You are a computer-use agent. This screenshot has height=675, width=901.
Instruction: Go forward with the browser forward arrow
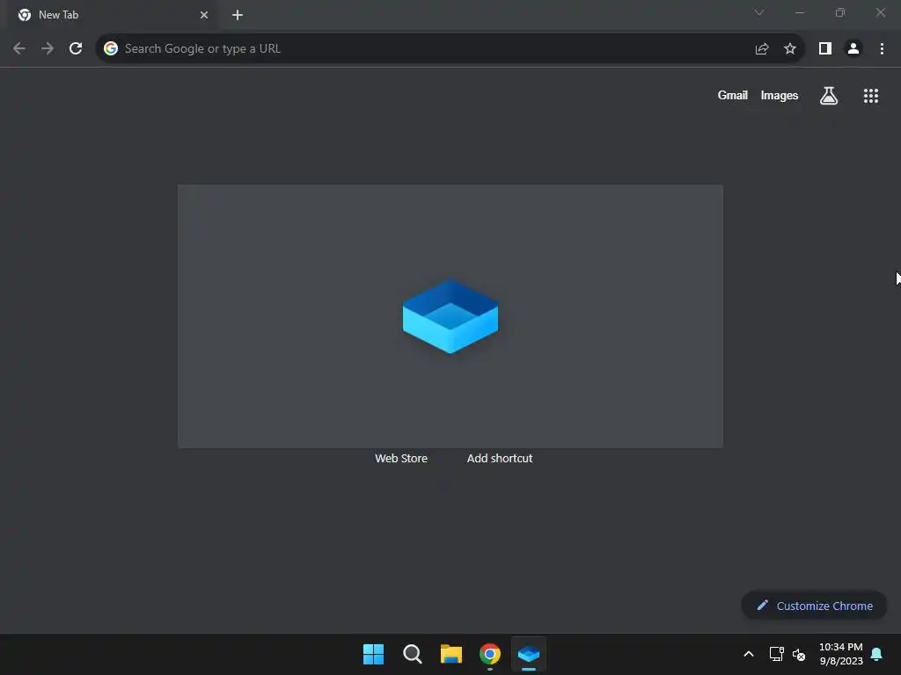pos(48,49)
